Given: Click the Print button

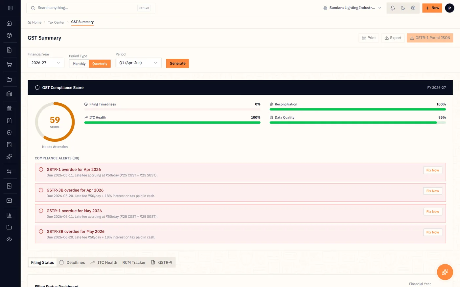Looking at the screenshot, I should click(x=369, y=38).
